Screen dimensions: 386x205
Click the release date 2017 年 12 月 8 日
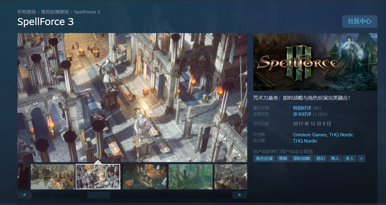(312, 124)
